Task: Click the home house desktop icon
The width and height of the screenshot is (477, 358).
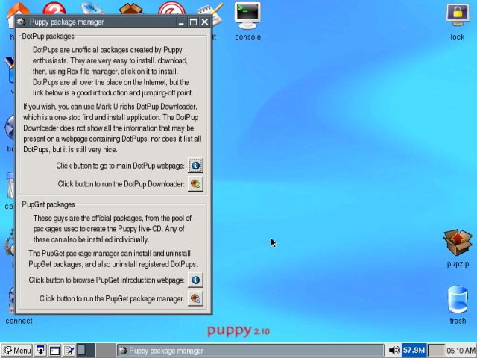Action: pyautogui.click(x=18, y=8)
